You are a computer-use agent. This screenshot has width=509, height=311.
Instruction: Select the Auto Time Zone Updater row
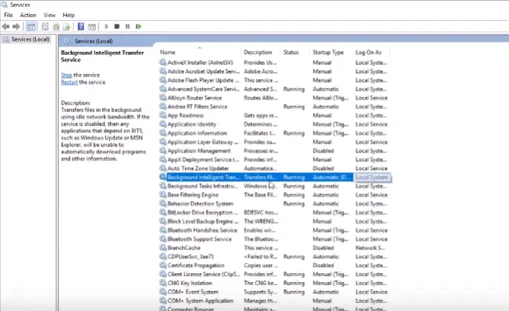274,168
